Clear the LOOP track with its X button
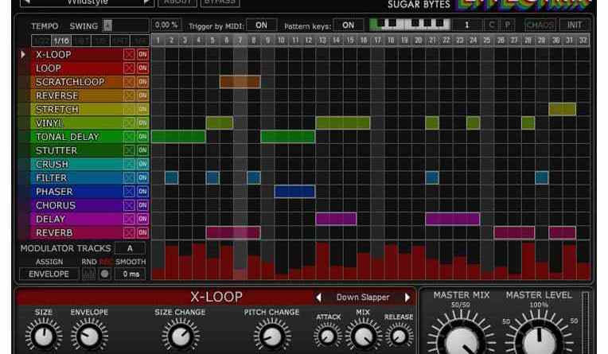The height and width of the screenshot is (354, 608). [129, 68]
